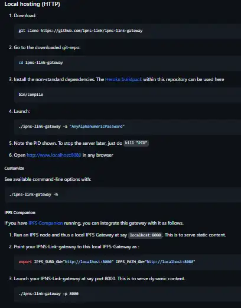Click the ./ipns-link-gateway -h code block
241x308 pixels.
pyautogui.click(x=123, y=194)
